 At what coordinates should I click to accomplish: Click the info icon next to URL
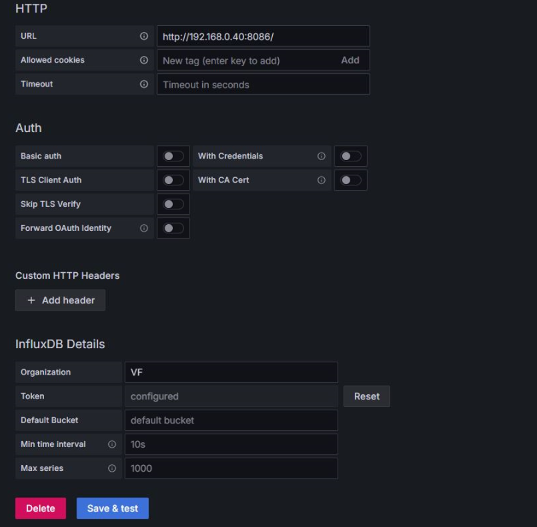point(143,36)
